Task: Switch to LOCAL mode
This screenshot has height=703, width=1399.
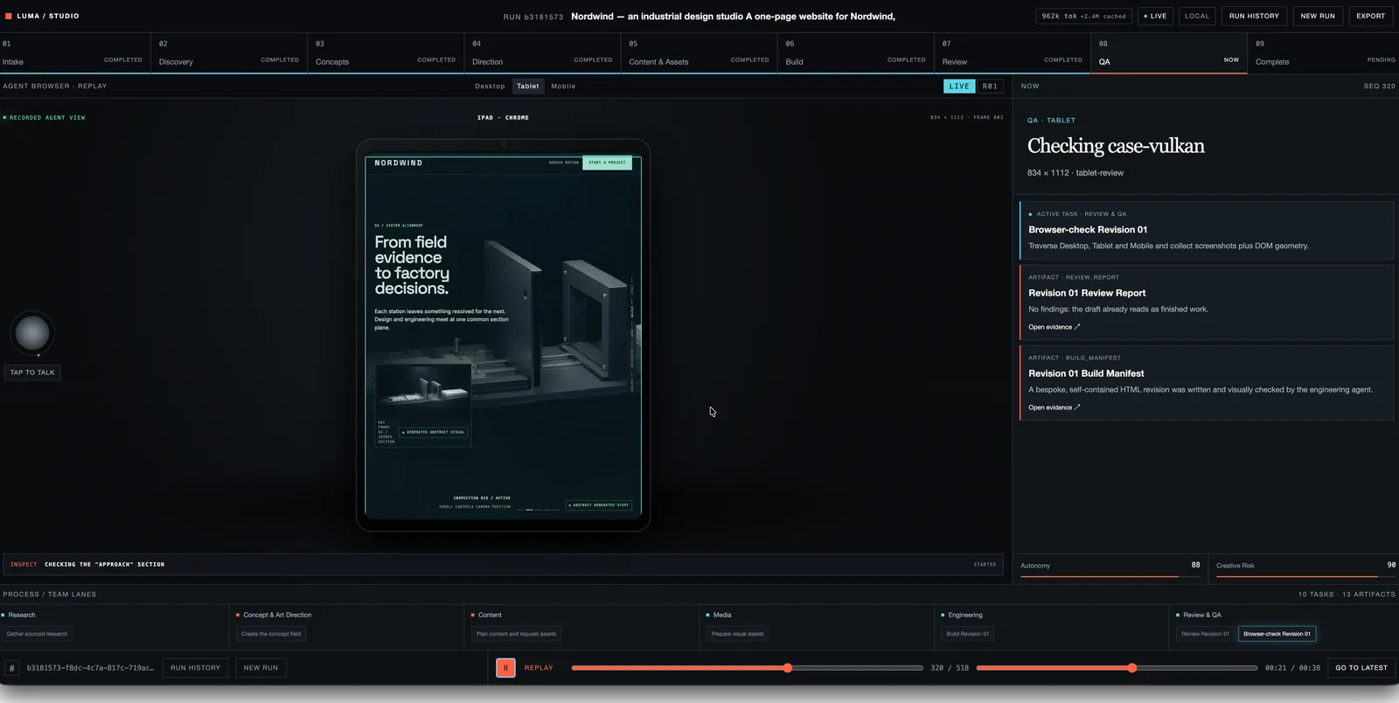Action: point(1197,16)
